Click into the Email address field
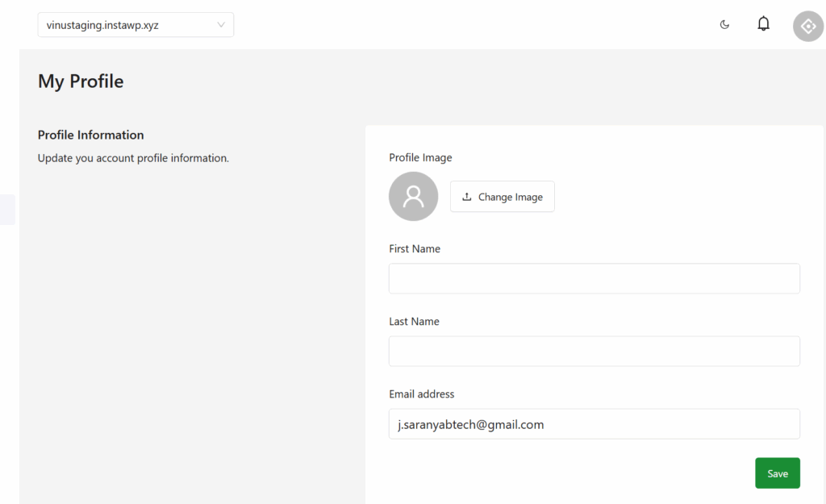The width and height of the screenshot is (826, 504). point(594,424)
